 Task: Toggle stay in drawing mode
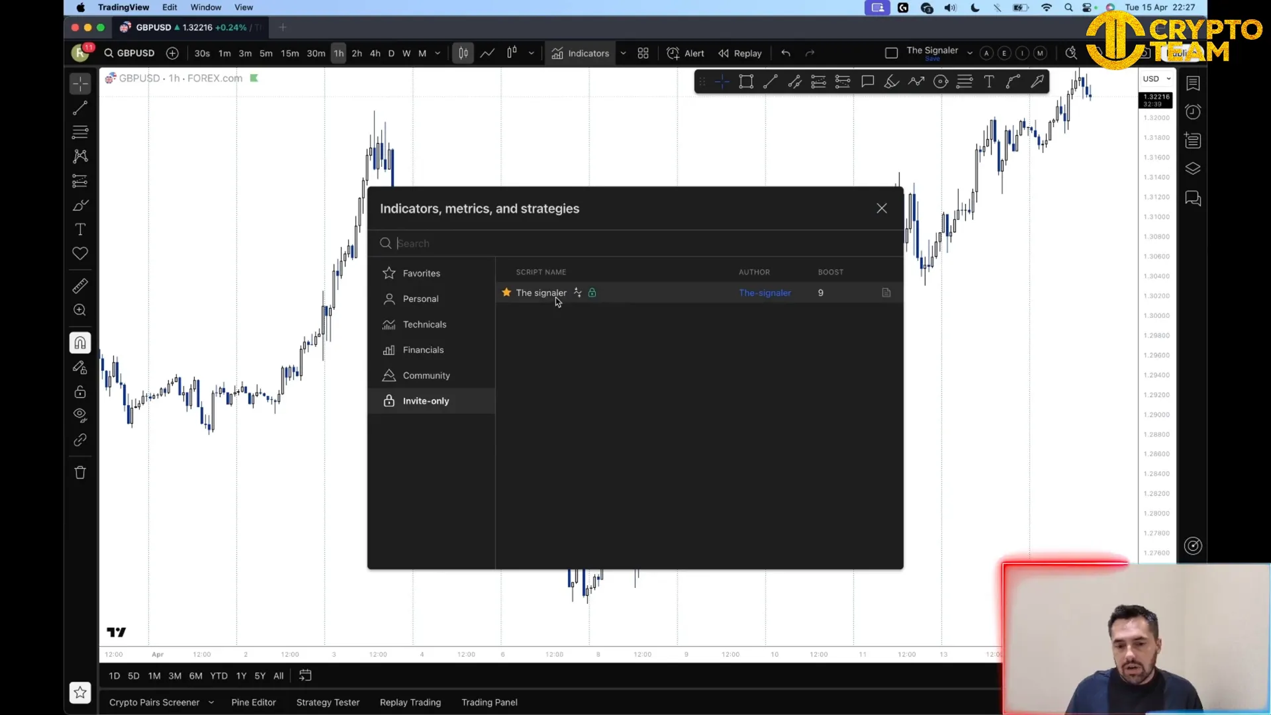[x=80, y=367]
